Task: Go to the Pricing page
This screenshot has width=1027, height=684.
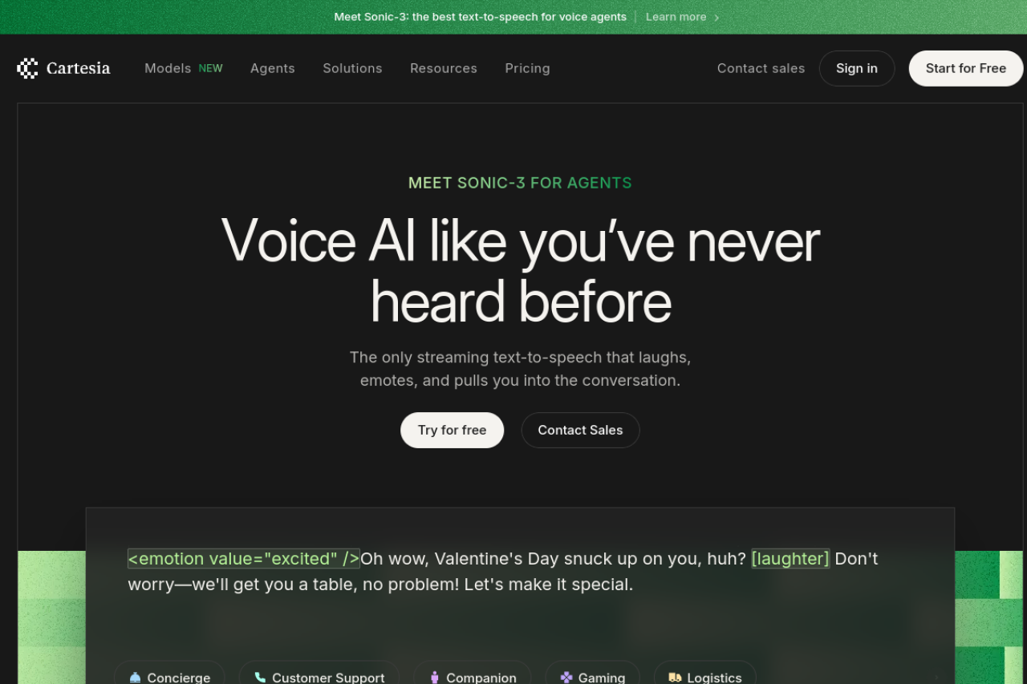Action: (527, 68)
